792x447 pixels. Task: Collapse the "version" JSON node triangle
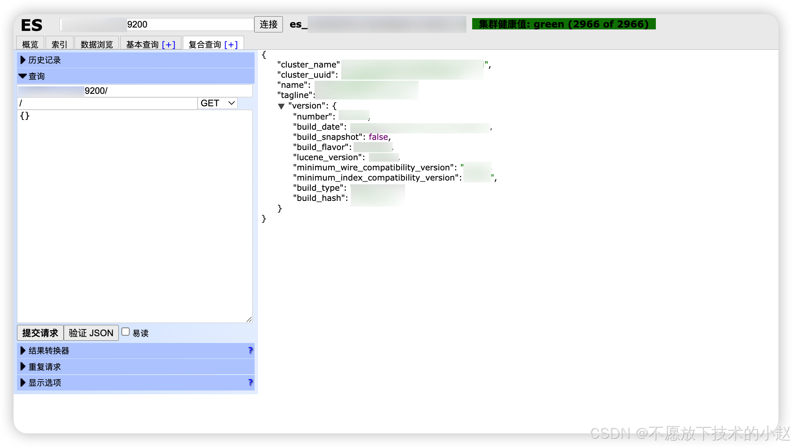[x=281, y=106]
